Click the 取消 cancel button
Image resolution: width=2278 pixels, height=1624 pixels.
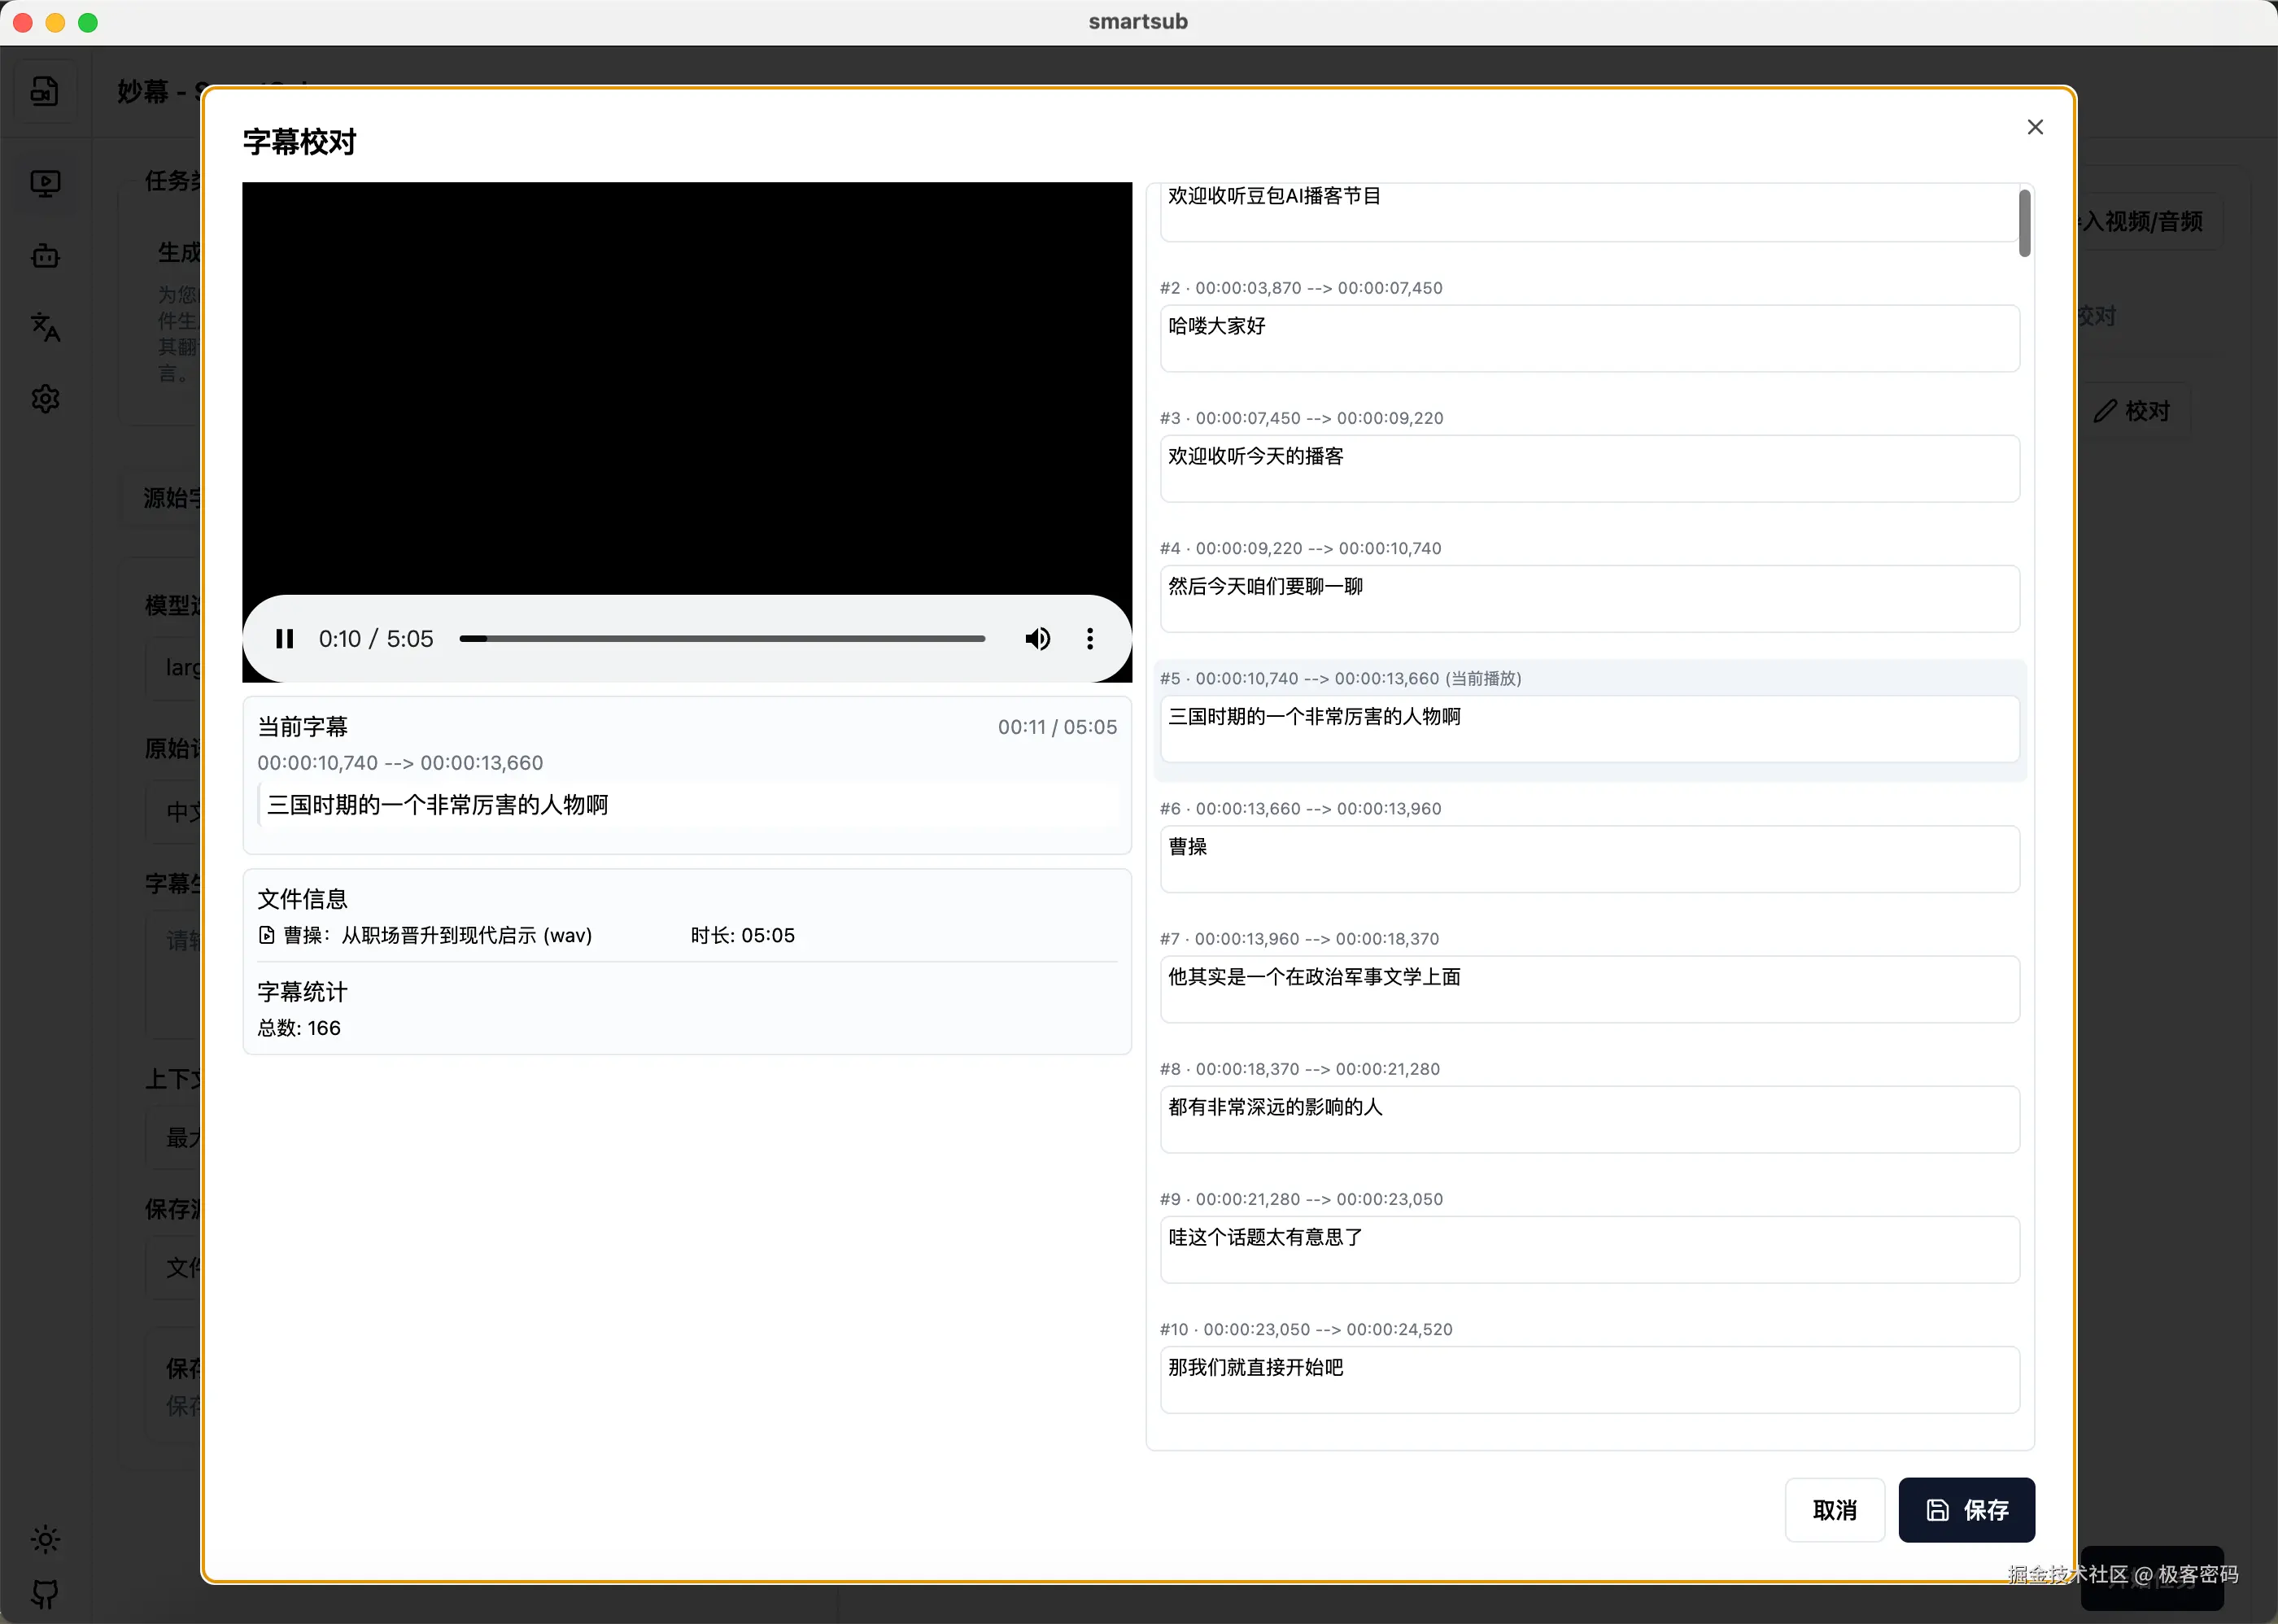(1834, 1510)
